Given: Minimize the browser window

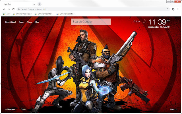Looking at the screenshot, I should [168, 1].
